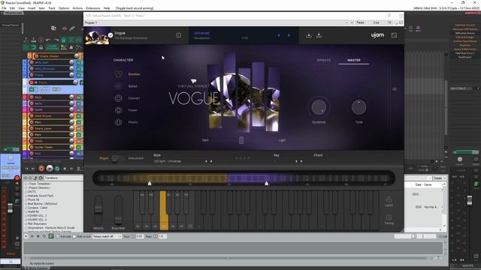481x270 pixels.
Task: Click the Dynamics knob
Action: (319, 107)
